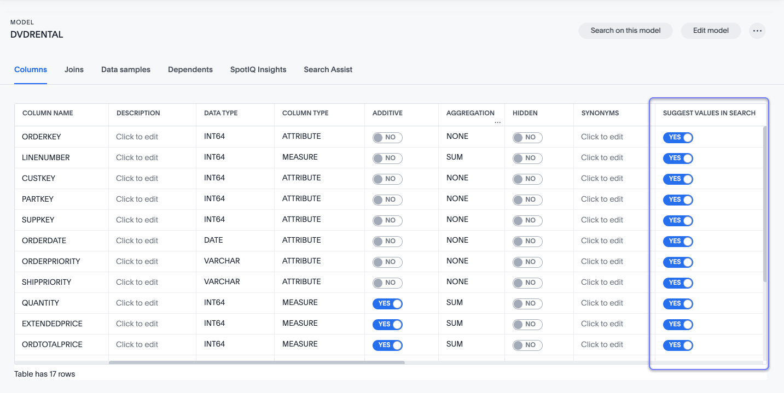Enable the Additive toggle for LINENUMBER
Image resolution: width=784 pixels, height=393 pixels.
coord(387,158)
